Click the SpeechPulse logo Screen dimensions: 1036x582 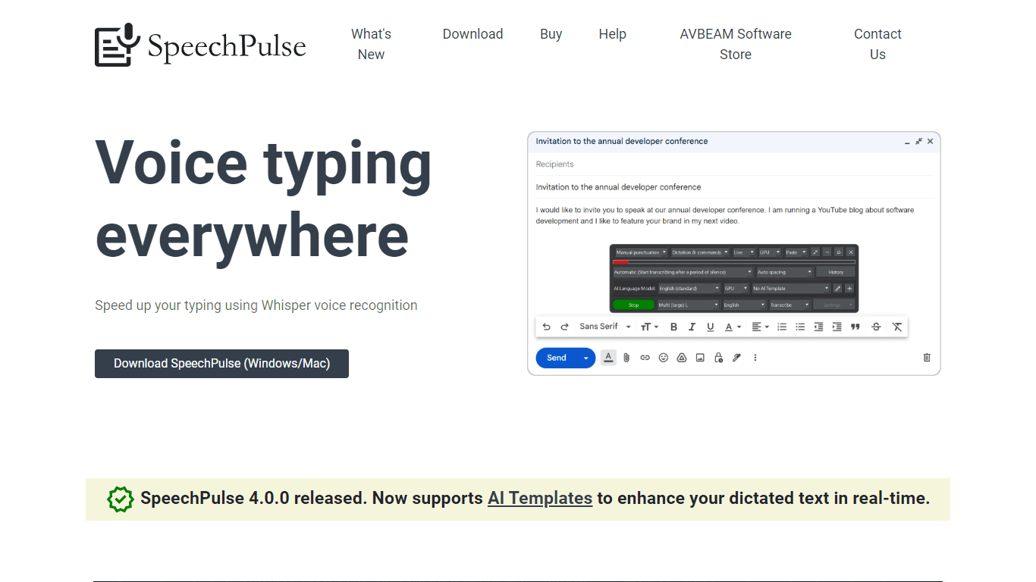[200, 45]
